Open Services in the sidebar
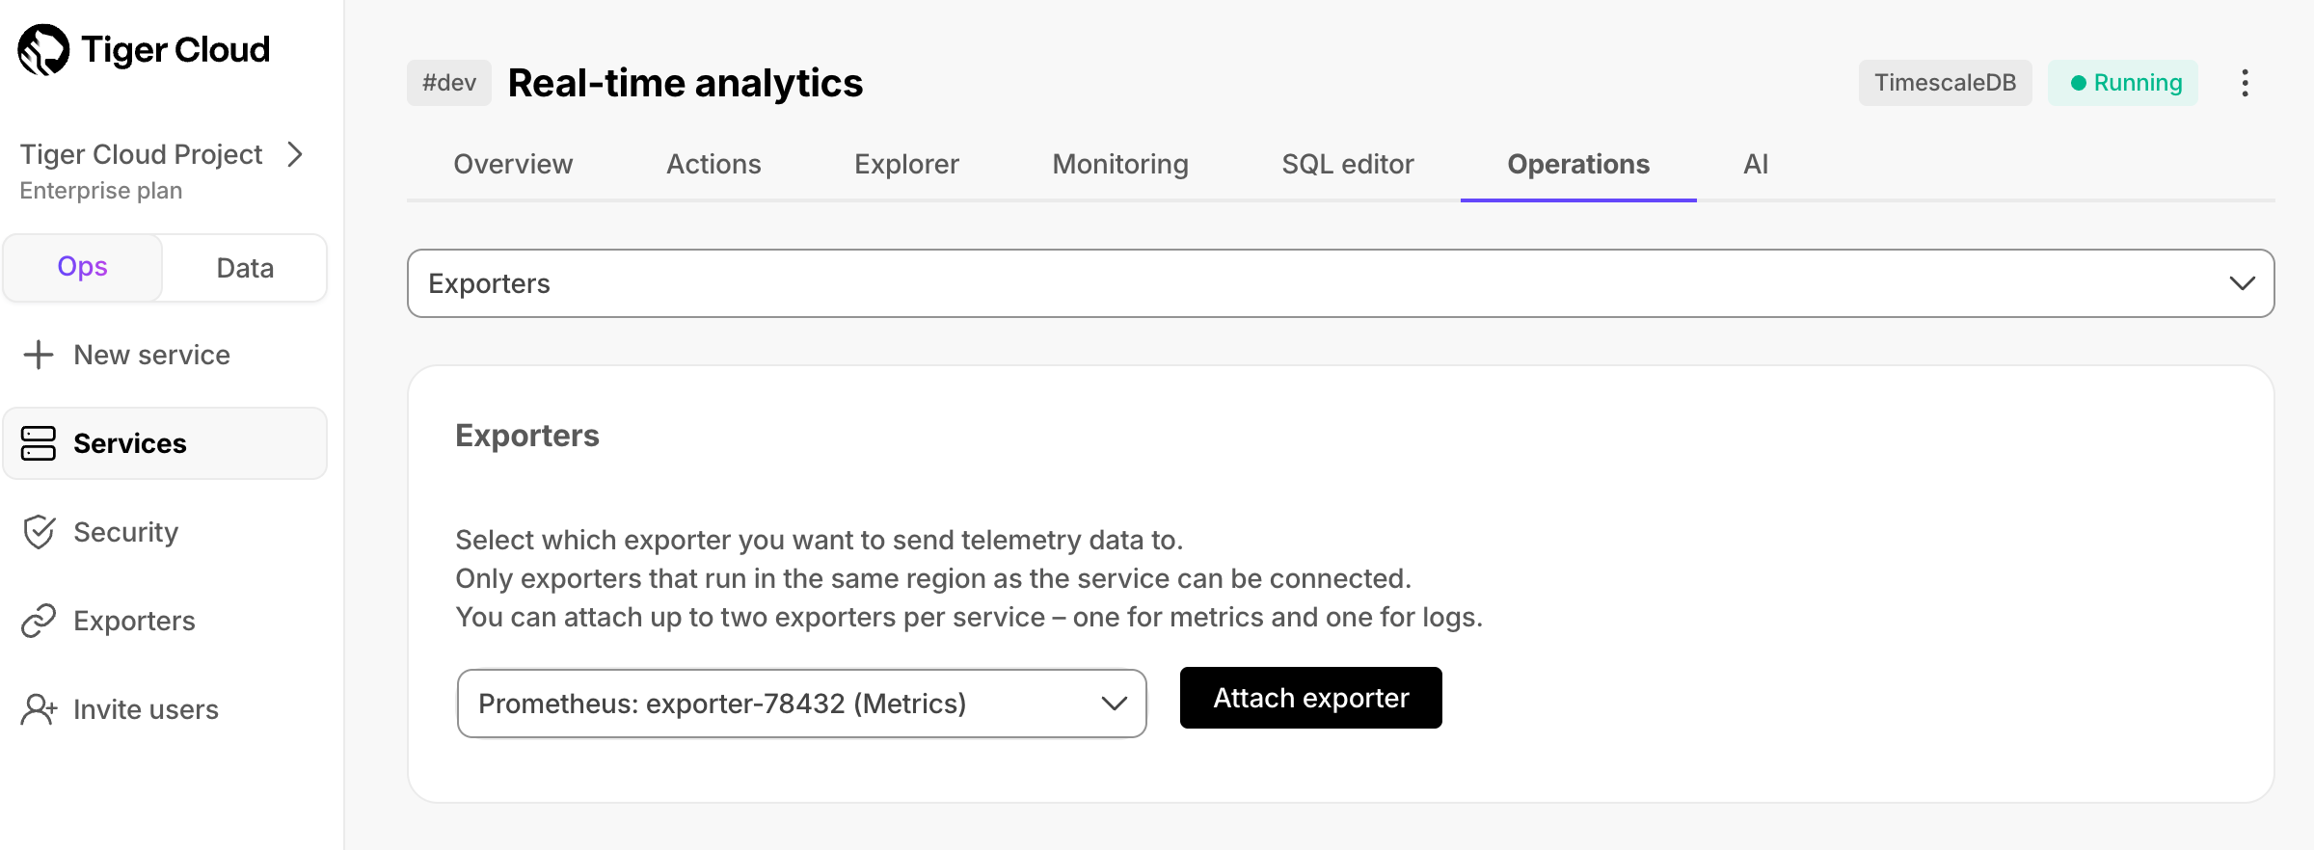The width and height of the screenshot is (2314, 850). [x=165, y=443]
